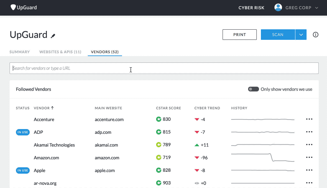Open the apple.com website link

(x=105, y=170)
